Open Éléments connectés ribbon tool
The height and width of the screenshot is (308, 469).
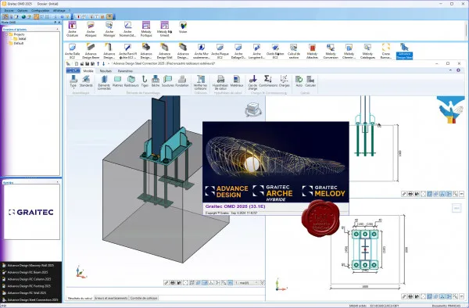[104, 82]
